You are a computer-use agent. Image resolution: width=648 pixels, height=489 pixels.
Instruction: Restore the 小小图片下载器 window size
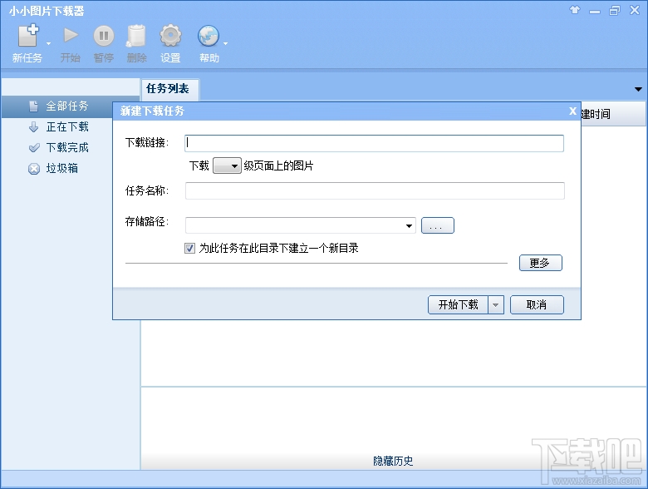[615, 10]
